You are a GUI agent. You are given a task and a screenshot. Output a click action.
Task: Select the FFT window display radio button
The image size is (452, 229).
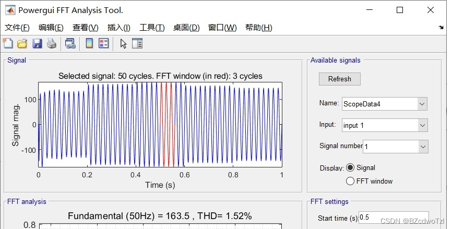350,181
